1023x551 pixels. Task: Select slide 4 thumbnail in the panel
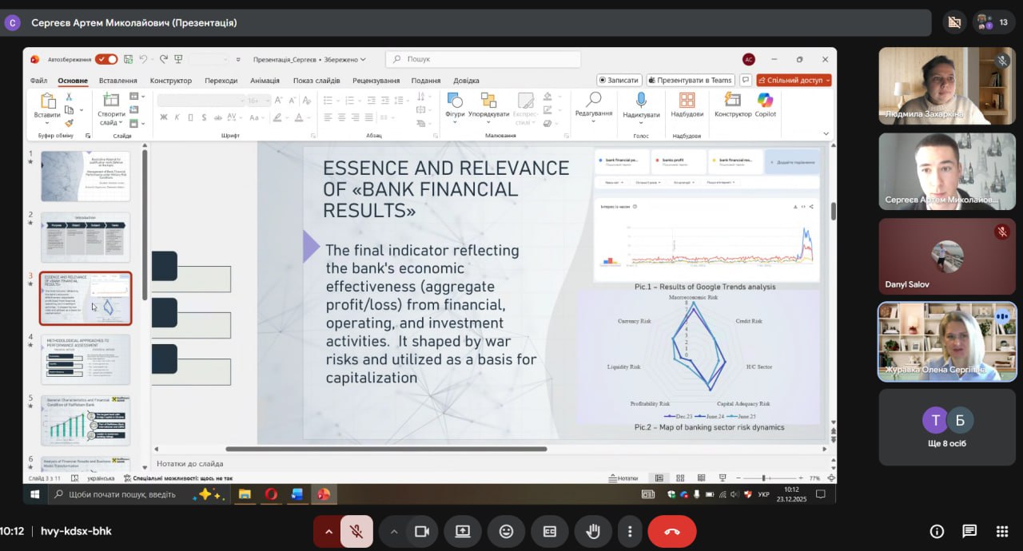86,359
